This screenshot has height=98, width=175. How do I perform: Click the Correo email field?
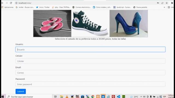pyautogui.click(x=91, y=73)
